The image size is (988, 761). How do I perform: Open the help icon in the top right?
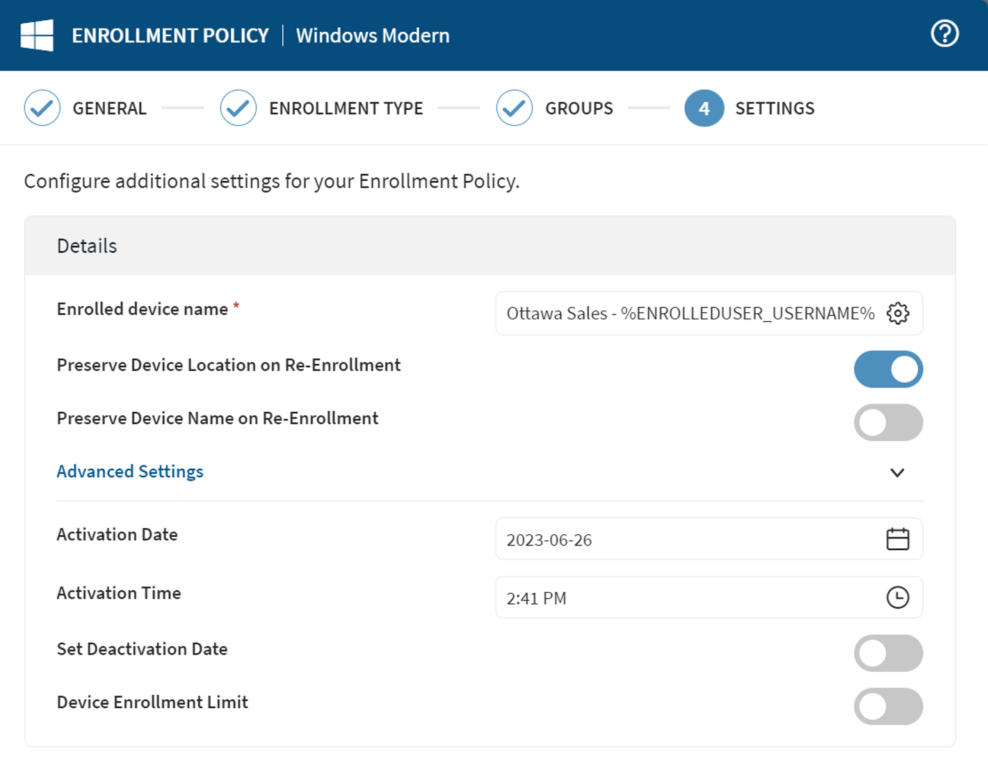(944, 33)
